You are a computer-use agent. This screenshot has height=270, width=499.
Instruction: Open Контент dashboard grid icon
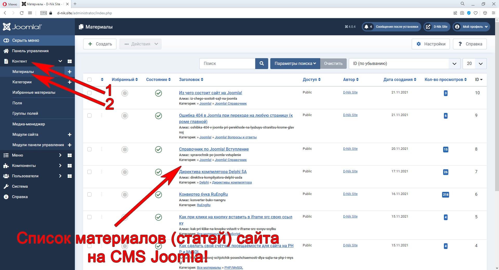click(x=70, y=61)
